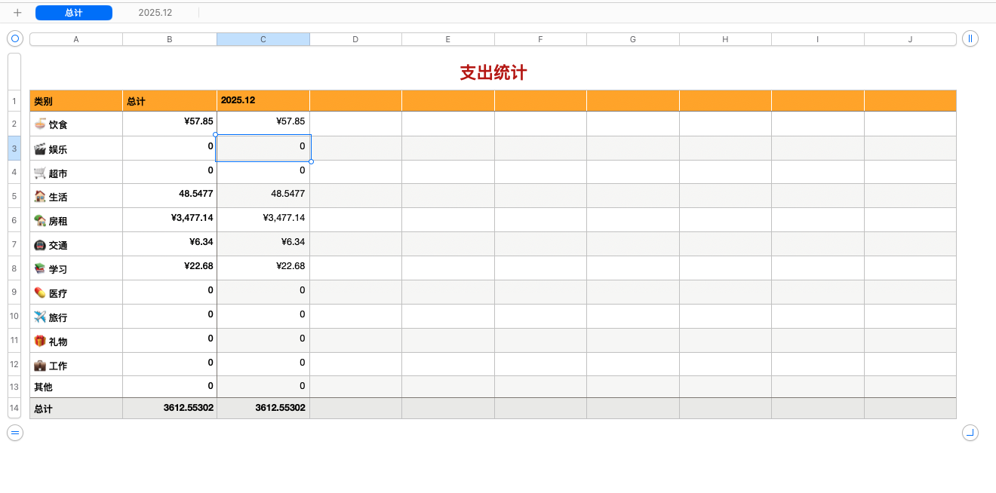Click the table handle circle above row numbers
Viewport: 996px width, 493px height.
click(x=14, y=38)
